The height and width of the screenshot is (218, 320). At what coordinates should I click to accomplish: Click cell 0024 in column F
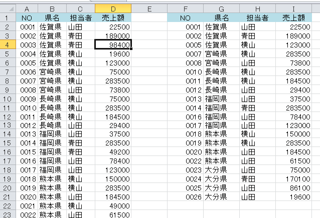coord(185,179)
